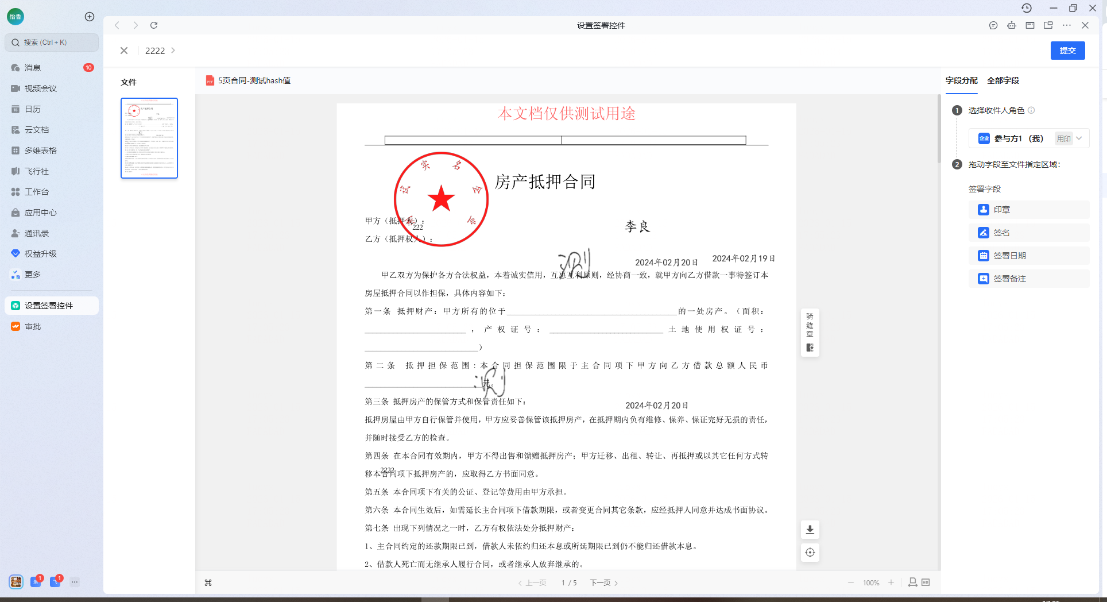Click the 提交 submit button

click(1067, 51)
